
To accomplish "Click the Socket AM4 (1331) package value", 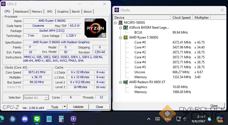I will (x=52, y=31).
